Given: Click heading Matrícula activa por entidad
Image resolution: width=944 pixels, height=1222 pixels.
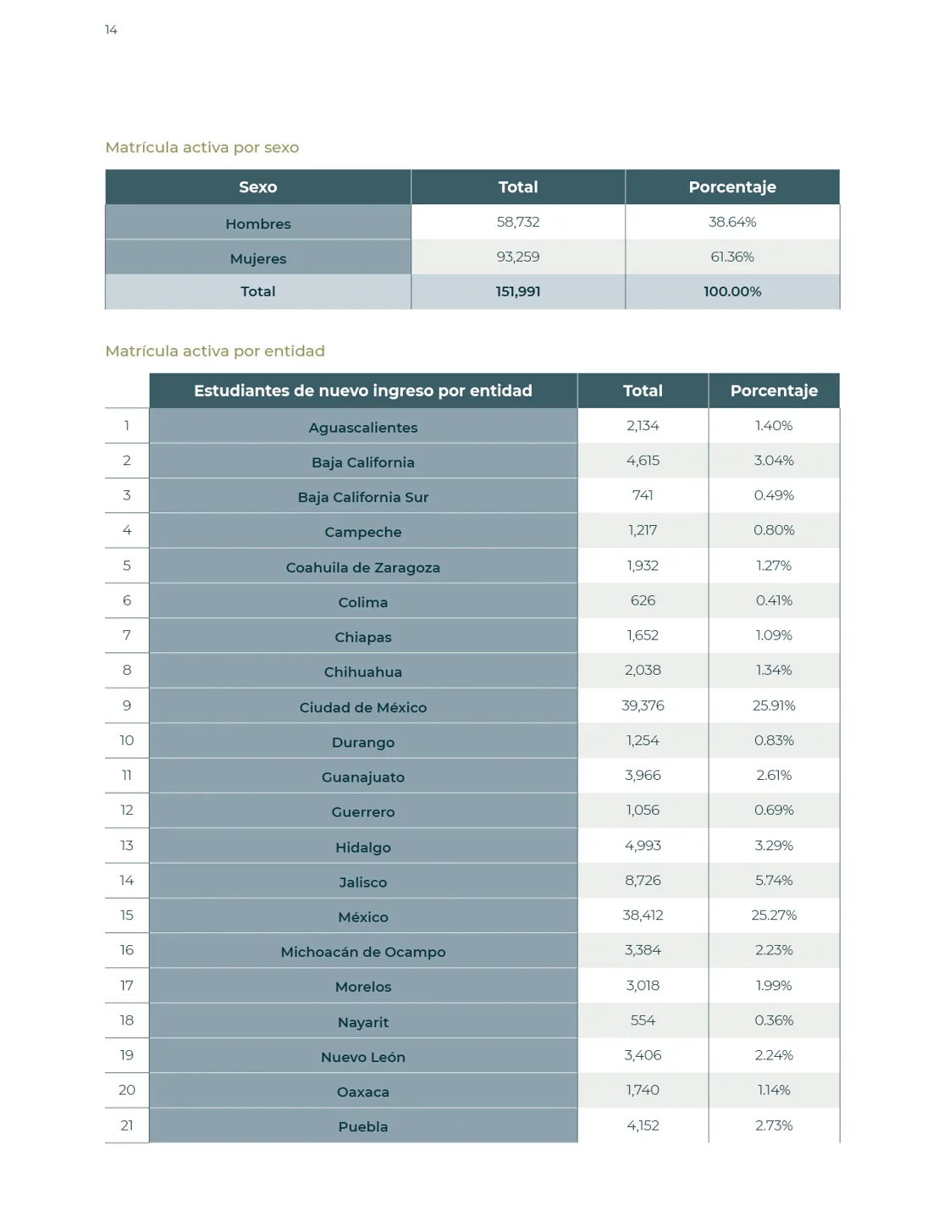Looking at the screenshot, I should [215, 351].
